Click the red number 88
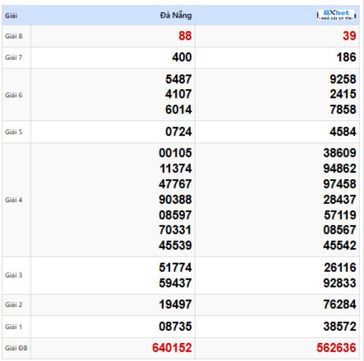This screenshot has height=361, width=364. click(x=185, y=36)
